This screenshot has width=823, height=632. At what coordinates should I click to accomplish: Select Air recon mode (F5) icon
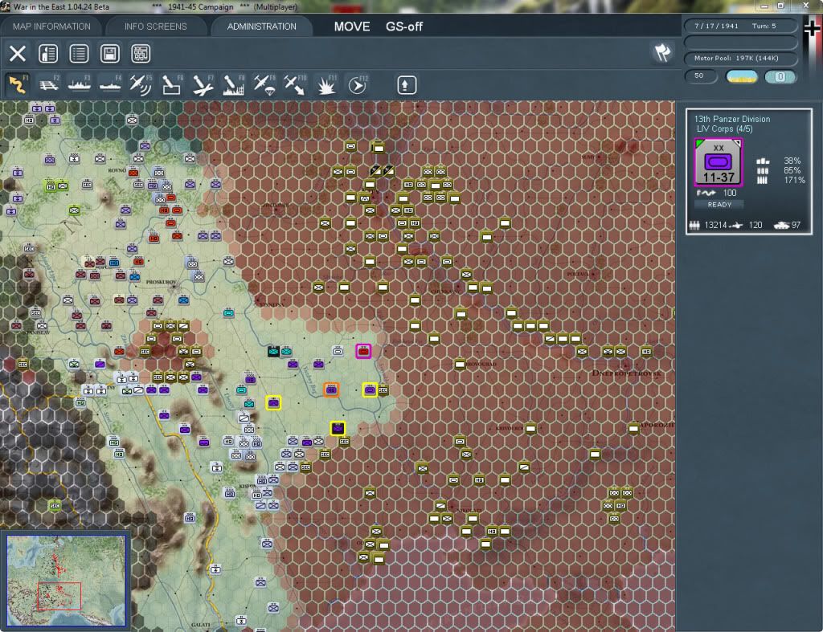tap(140, 84)
